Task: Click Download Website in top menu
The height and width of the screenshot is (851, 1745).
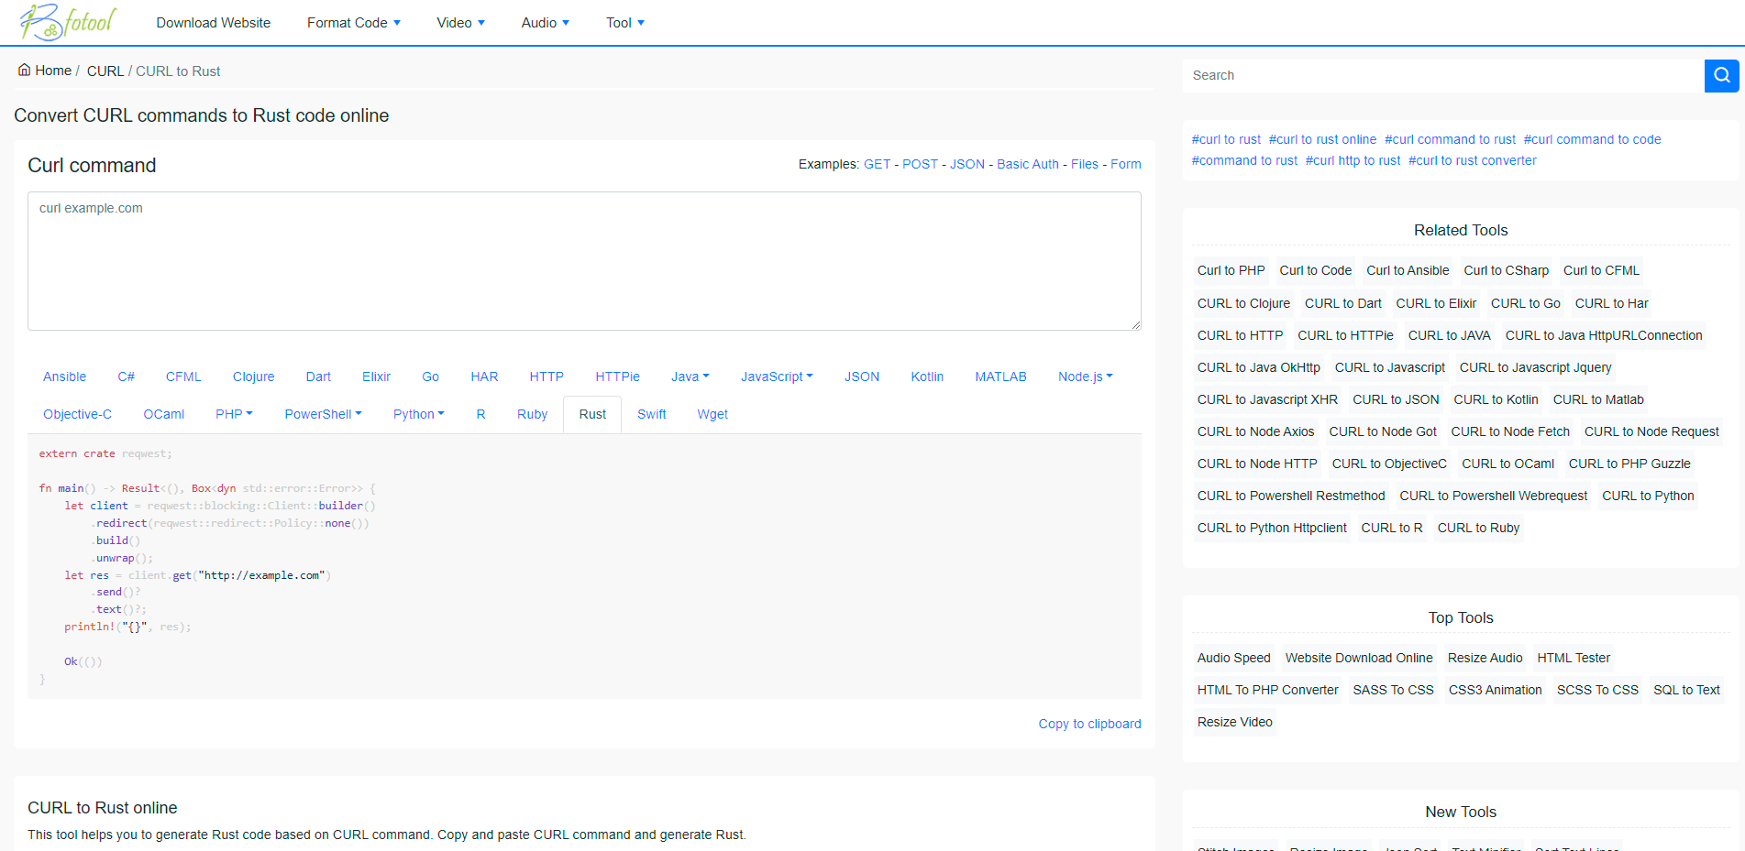Action: point(213,22)
